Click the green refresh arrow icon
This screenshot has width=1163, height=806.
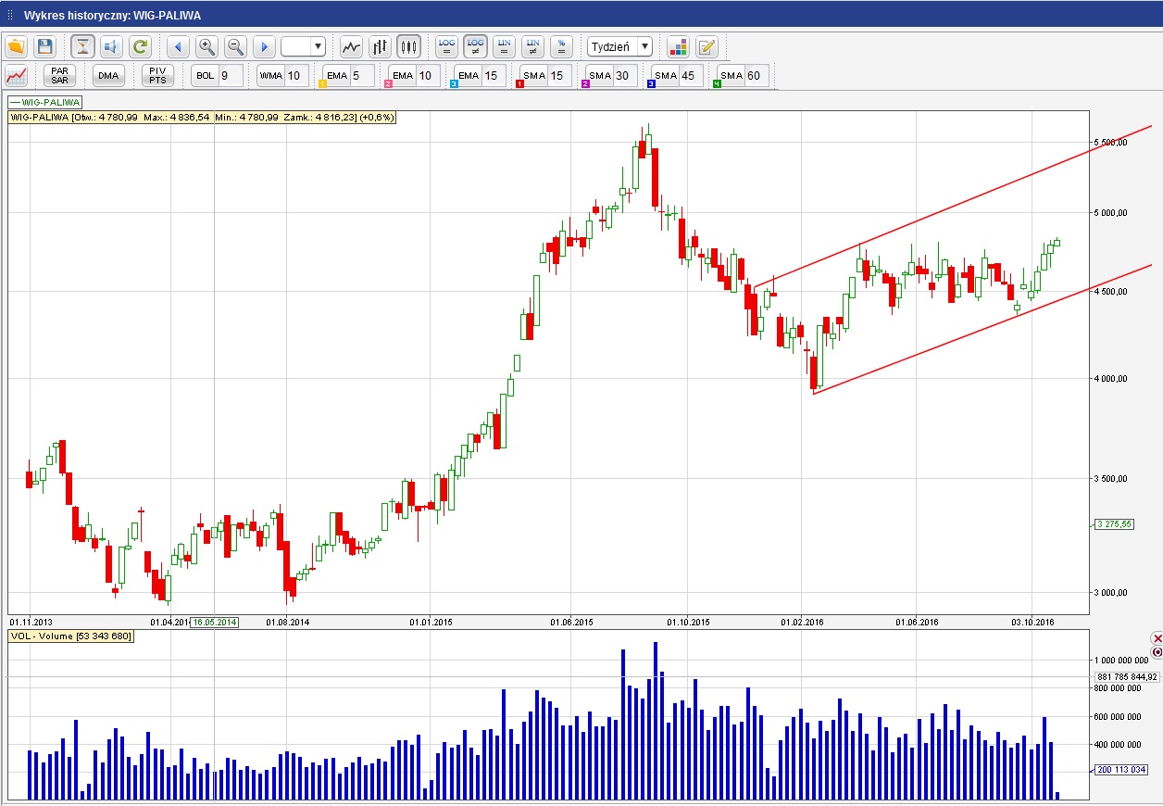pos(140,46)
